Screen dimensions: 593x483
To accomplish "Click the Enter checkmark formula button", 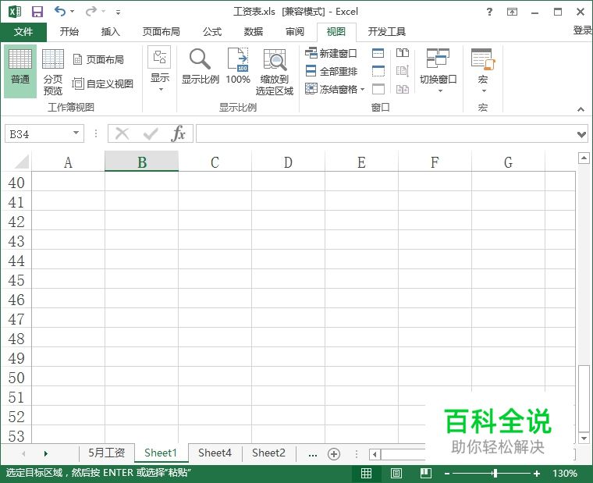I will (x=151, y=133).
